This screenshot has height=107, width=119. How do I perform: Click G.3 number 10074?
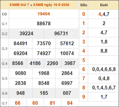[x=67, y=53]
